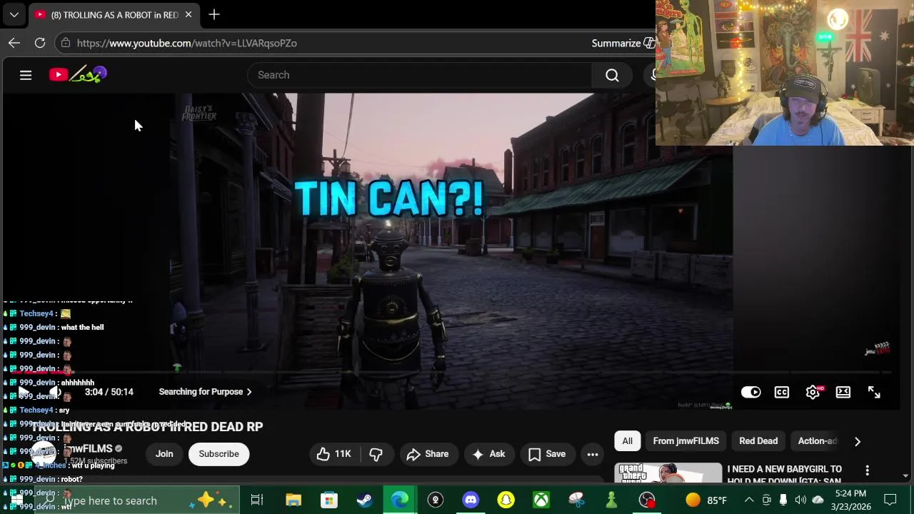Show hidden system tray icons
Viewport: 914px width, 514px height.
(x=749, y=500)
